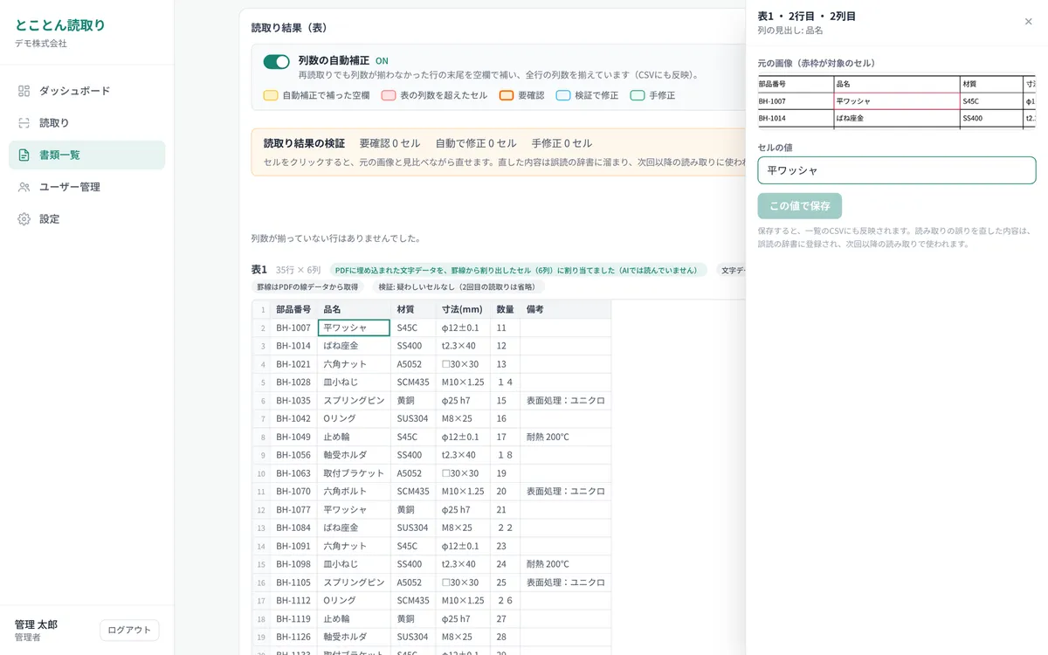Click the ログアウト button

tap(129, 630)
